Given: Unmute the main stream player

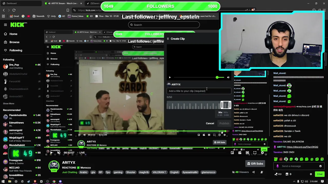Looking at the screenshot, I should pyautogui.click(x=59, y=153).
